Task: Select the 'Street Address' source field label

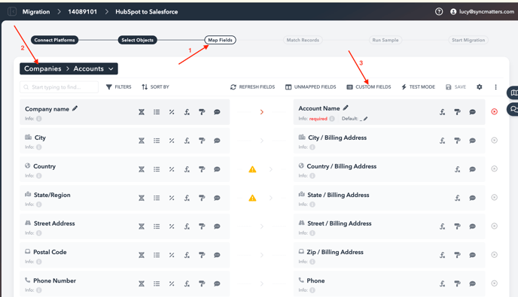Action: (54, 223)
